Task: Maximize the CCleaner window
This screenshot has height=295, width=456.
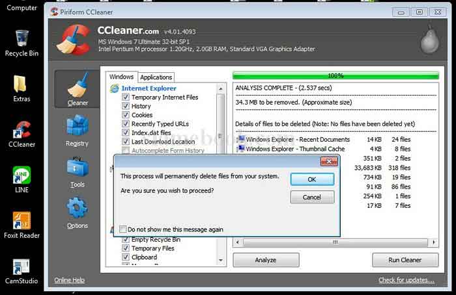Action: (420, 12)
